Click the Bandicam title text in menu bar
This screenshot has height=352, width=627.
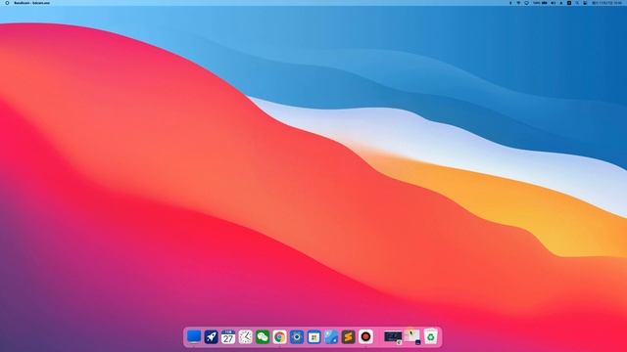[32, 3]
